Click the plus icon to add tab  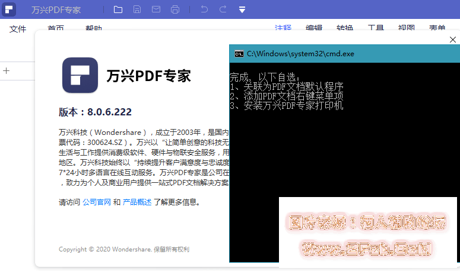click(x=7, y=71)
